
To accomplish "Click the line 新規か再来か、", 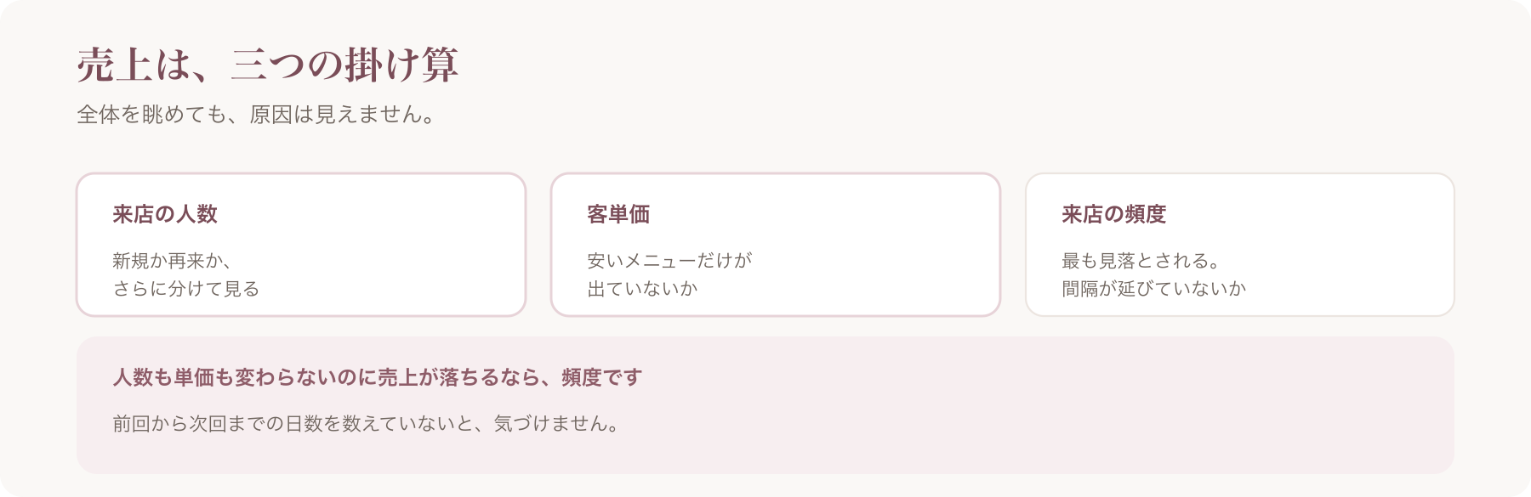I will point(172,261).
